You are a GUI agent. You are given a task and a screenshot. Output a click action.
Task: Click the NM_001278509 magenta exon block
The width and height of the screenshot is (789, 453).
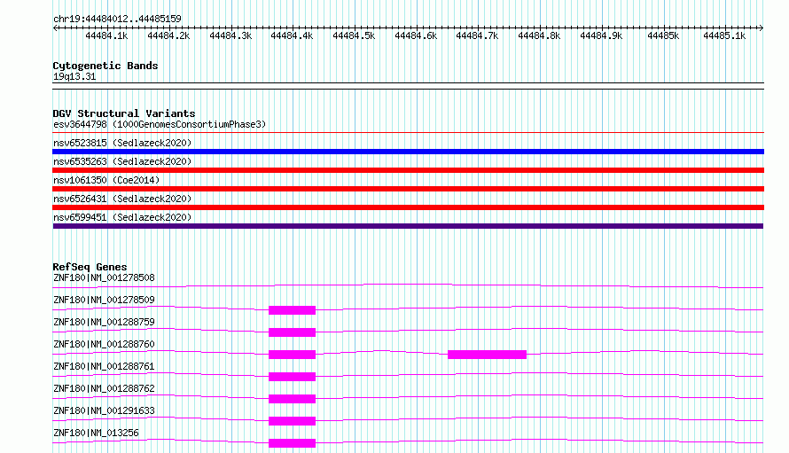coord(292,310)
